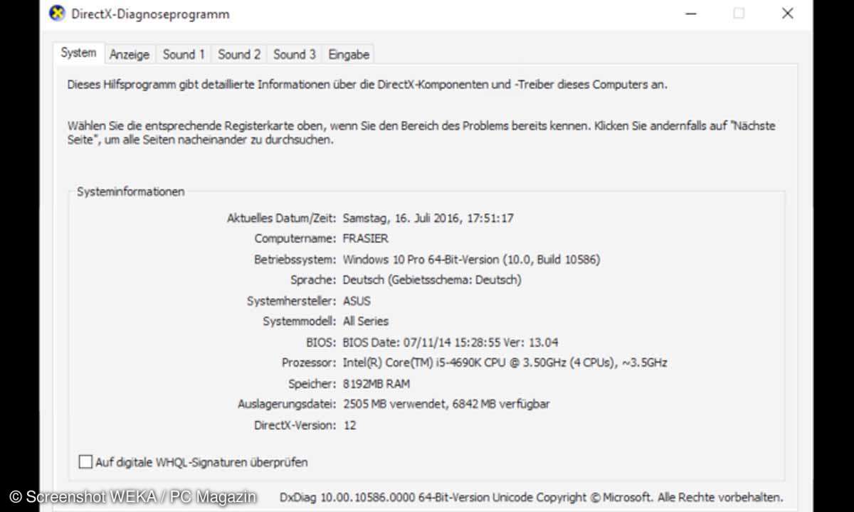Click the DxDiag 10.00.10586.0000 copyright footer text
Screen dimensions: 854x512
(531, 497)
